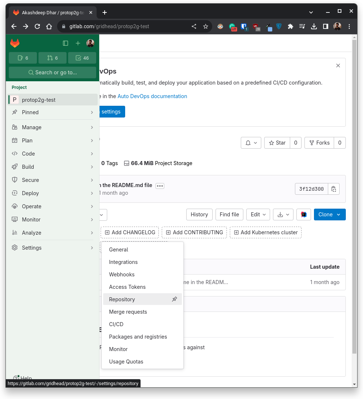
Task: Open the Settings sidebar menu
Action: click(53, 248)
